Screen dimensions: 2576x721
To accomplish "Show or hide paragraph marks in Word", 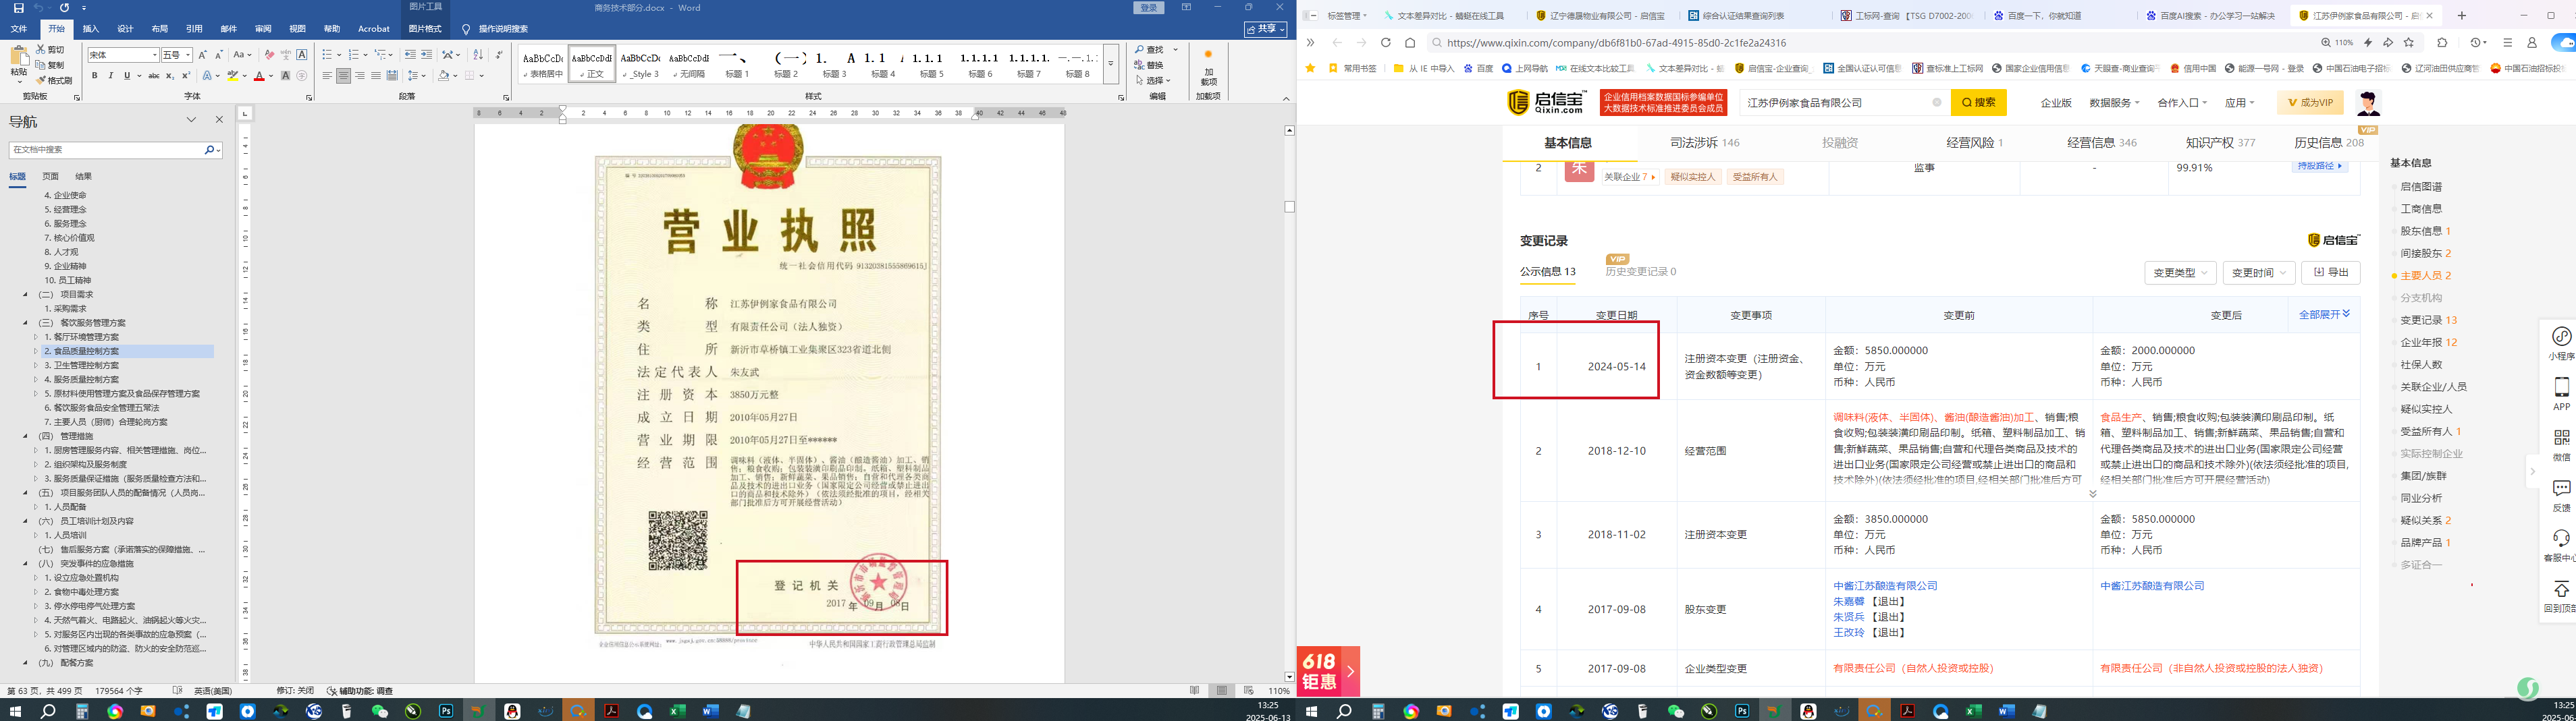I will point(499,55).
